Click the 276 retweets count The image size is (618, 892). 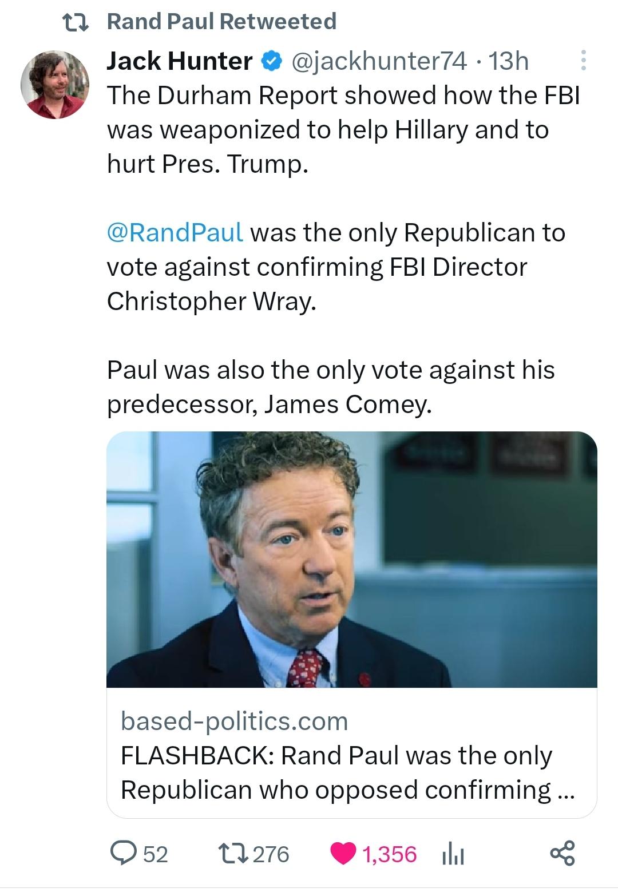coord(271,854)
